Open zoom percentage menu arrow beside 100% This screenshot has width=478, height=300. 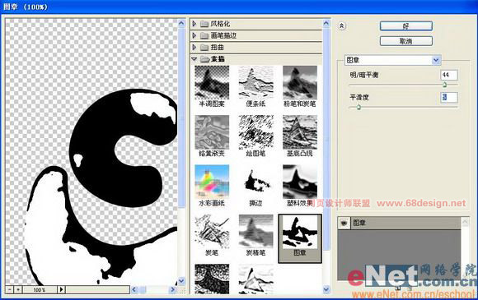tap(61, 289)
